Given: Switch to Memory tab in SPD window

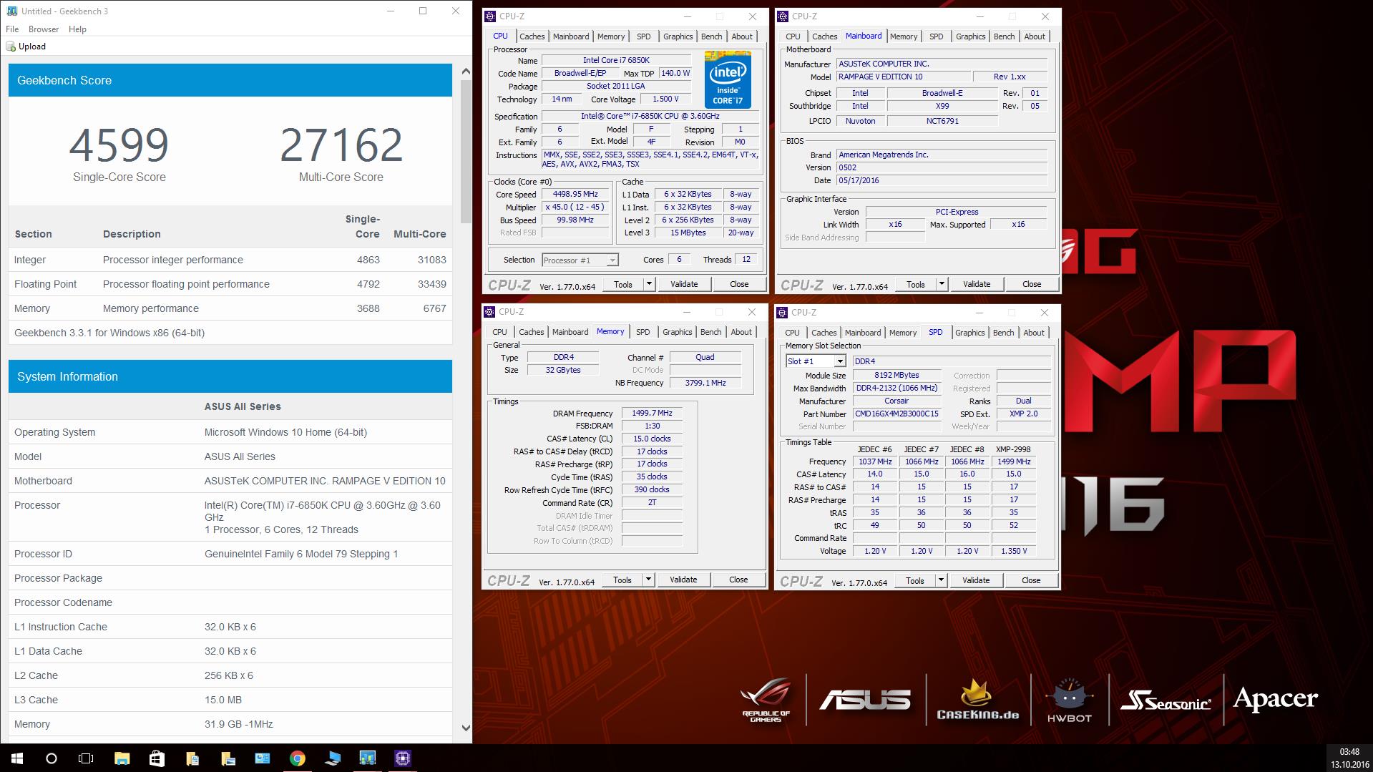Looking at the screenshot, I should tap(903, 333).
